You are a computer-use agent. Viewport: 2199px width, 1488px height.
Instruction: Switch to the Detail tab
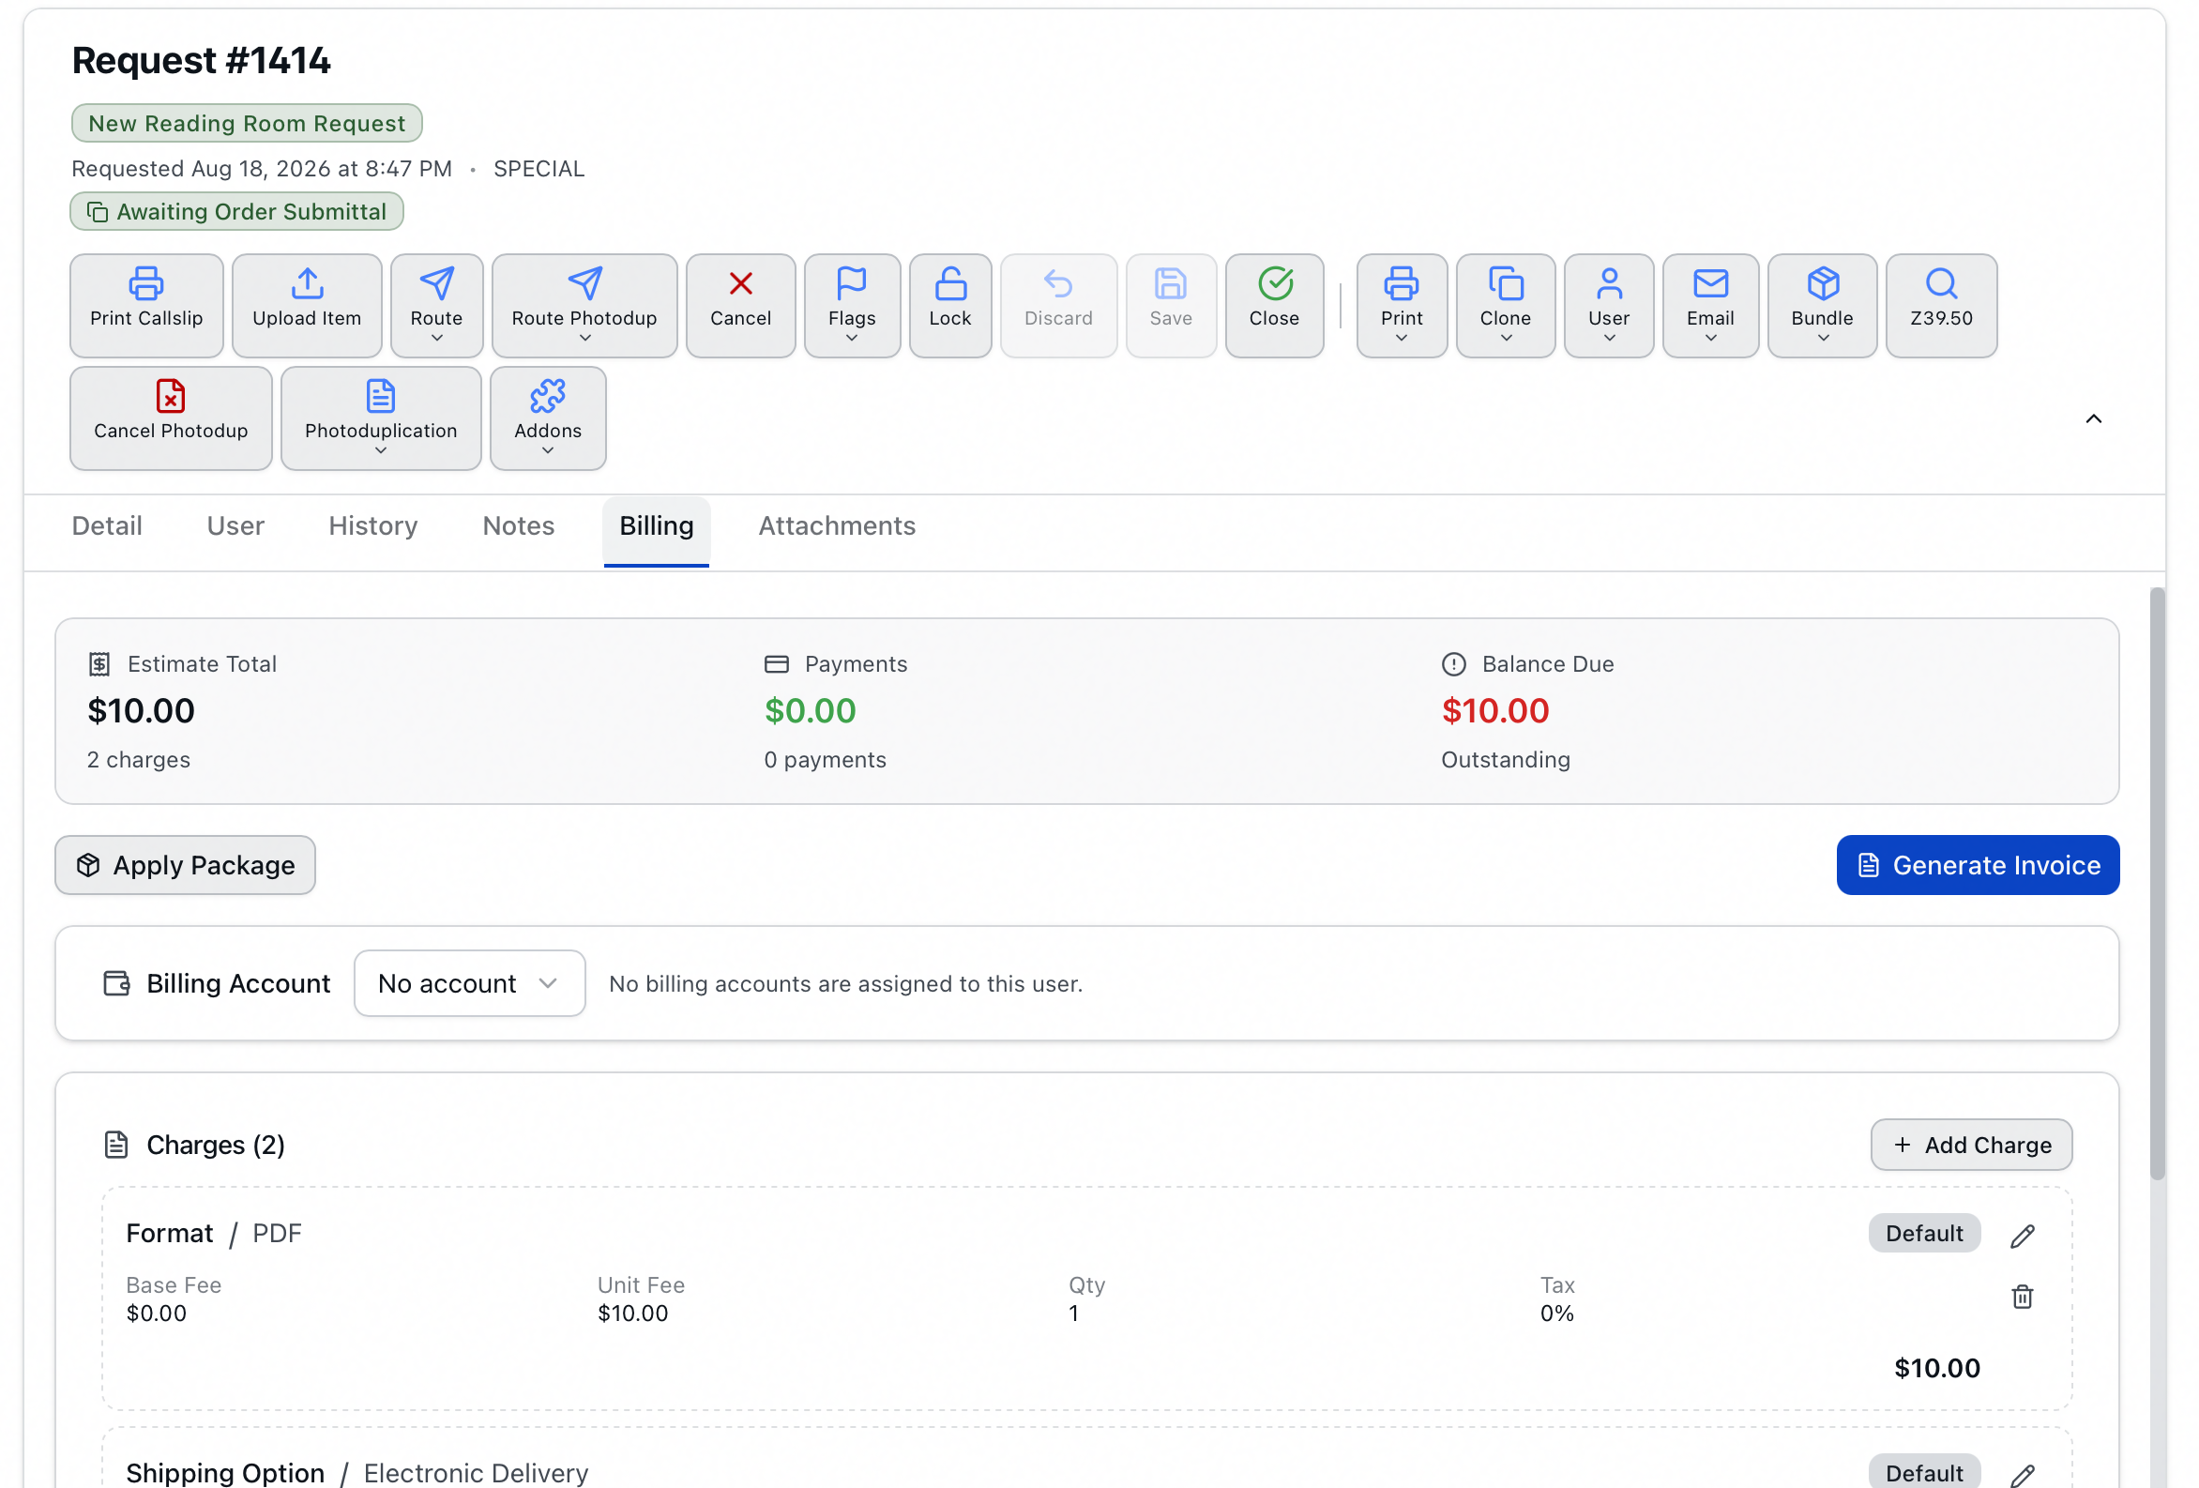107,525
